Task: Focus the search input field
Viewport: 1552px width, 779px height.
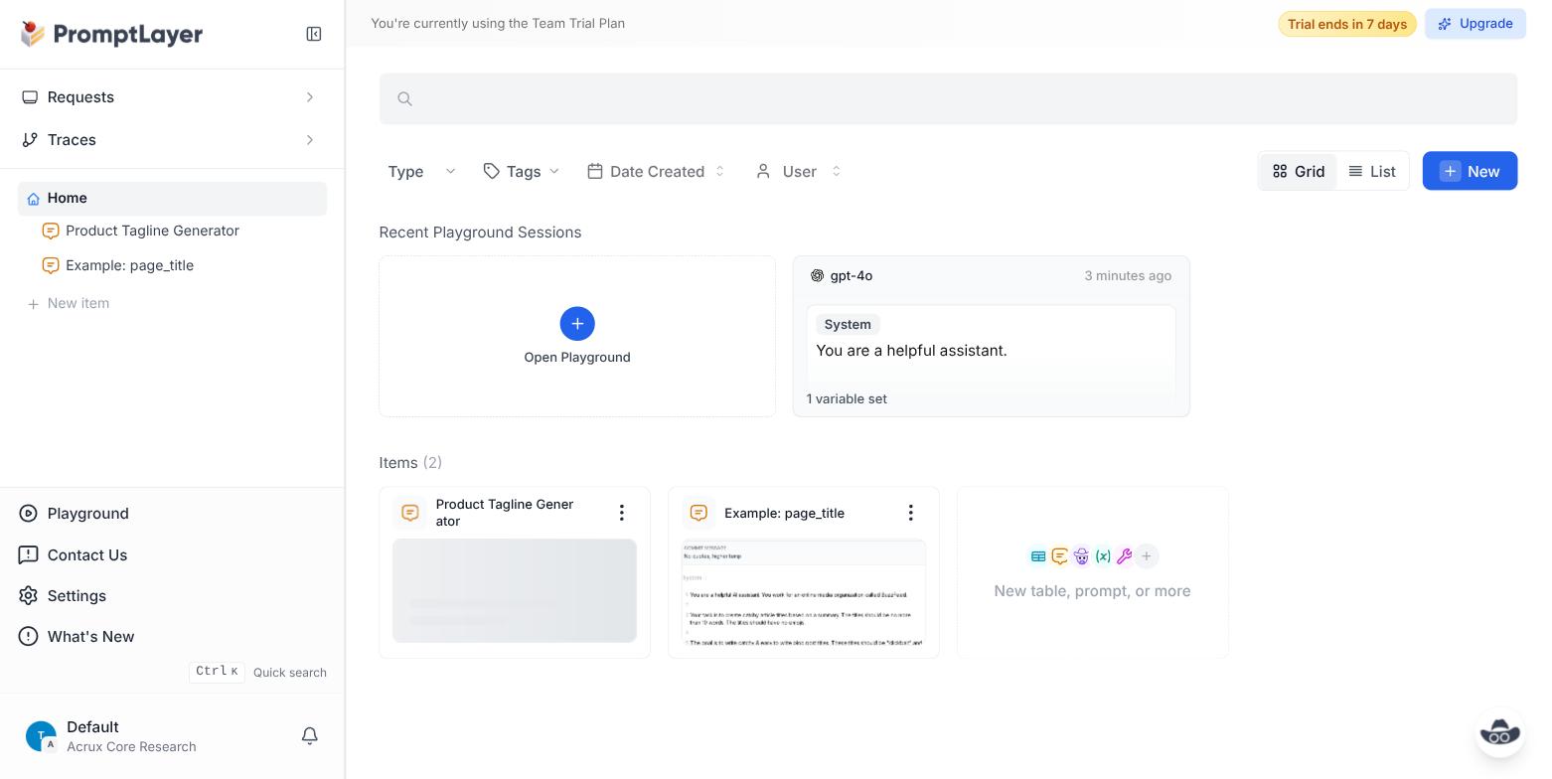Action: click(948, 98)
